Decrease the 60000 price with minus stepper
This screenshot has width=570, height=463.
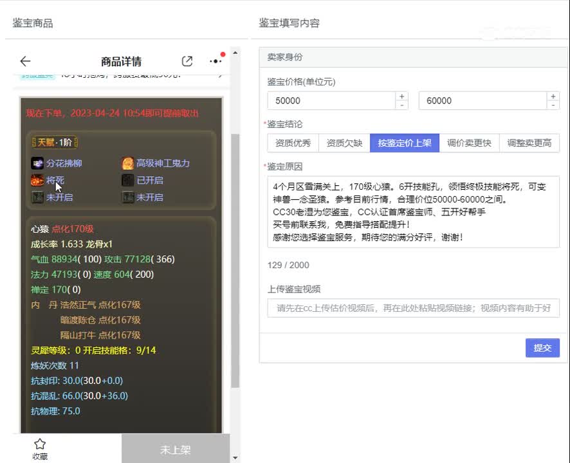(x=553, y=105)
